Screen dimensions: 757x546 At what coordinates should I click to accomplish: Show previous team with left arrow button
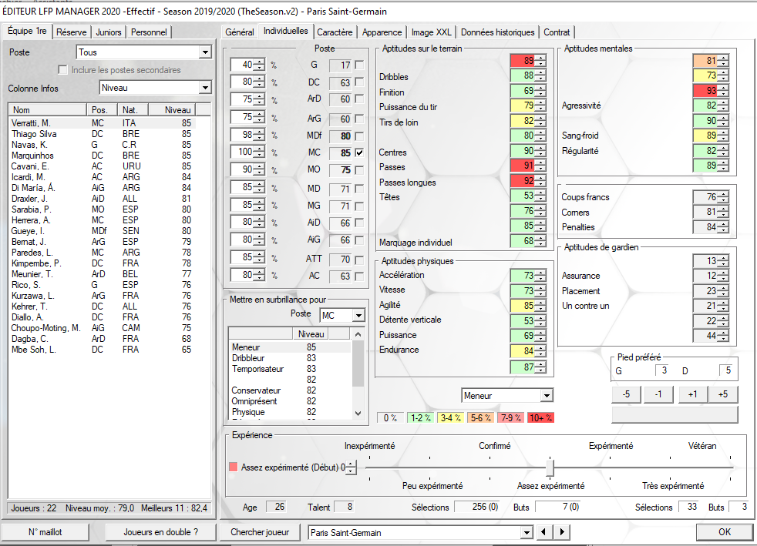click(544, 532)
